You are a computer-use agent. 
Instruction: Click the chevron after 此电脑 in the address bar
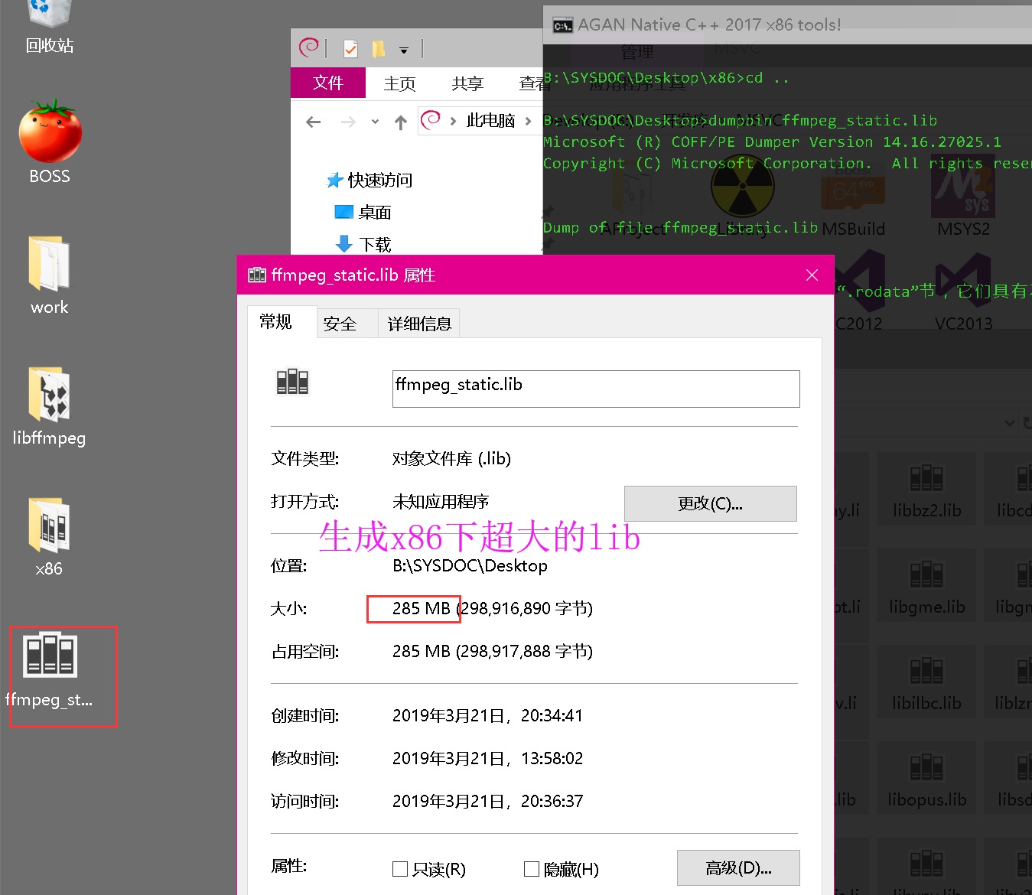(x=528, y=120)
